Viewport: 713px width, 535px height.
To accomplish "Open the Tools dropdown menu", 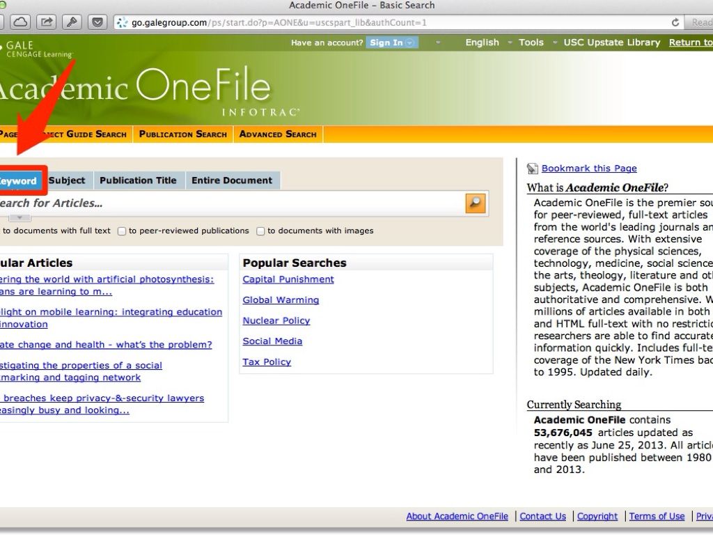I will point(531,42).
